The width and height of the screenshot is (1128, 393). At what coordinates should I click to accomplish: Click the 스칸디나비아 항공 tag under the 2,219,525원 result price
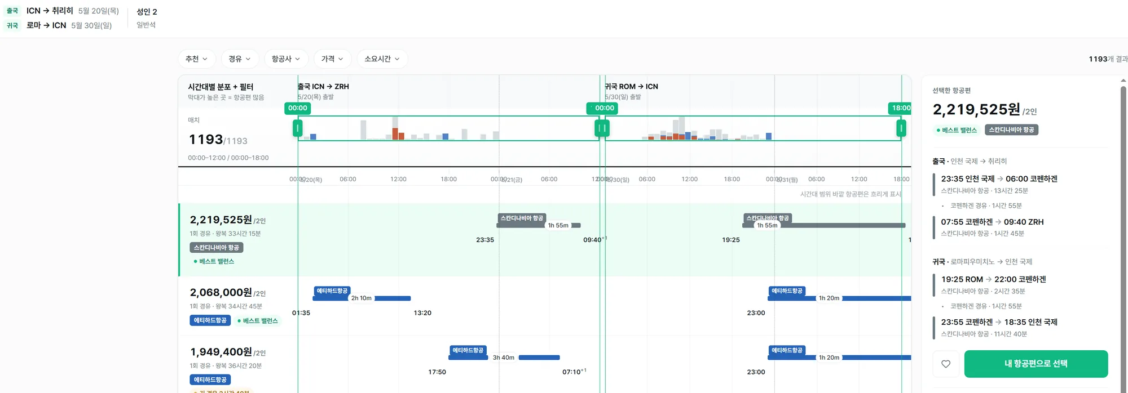[x=217, y=248]
